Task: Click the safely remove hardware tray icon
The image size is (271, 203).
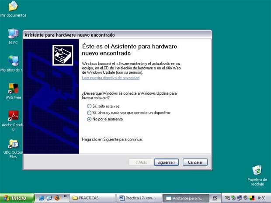Action: click(227, 198)
